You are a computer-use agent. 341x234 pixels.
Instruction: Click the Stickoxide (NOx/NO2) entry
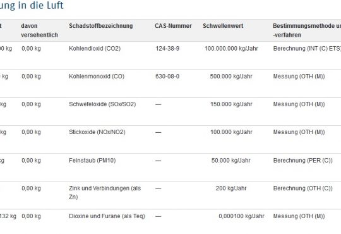tap(97, 132)
